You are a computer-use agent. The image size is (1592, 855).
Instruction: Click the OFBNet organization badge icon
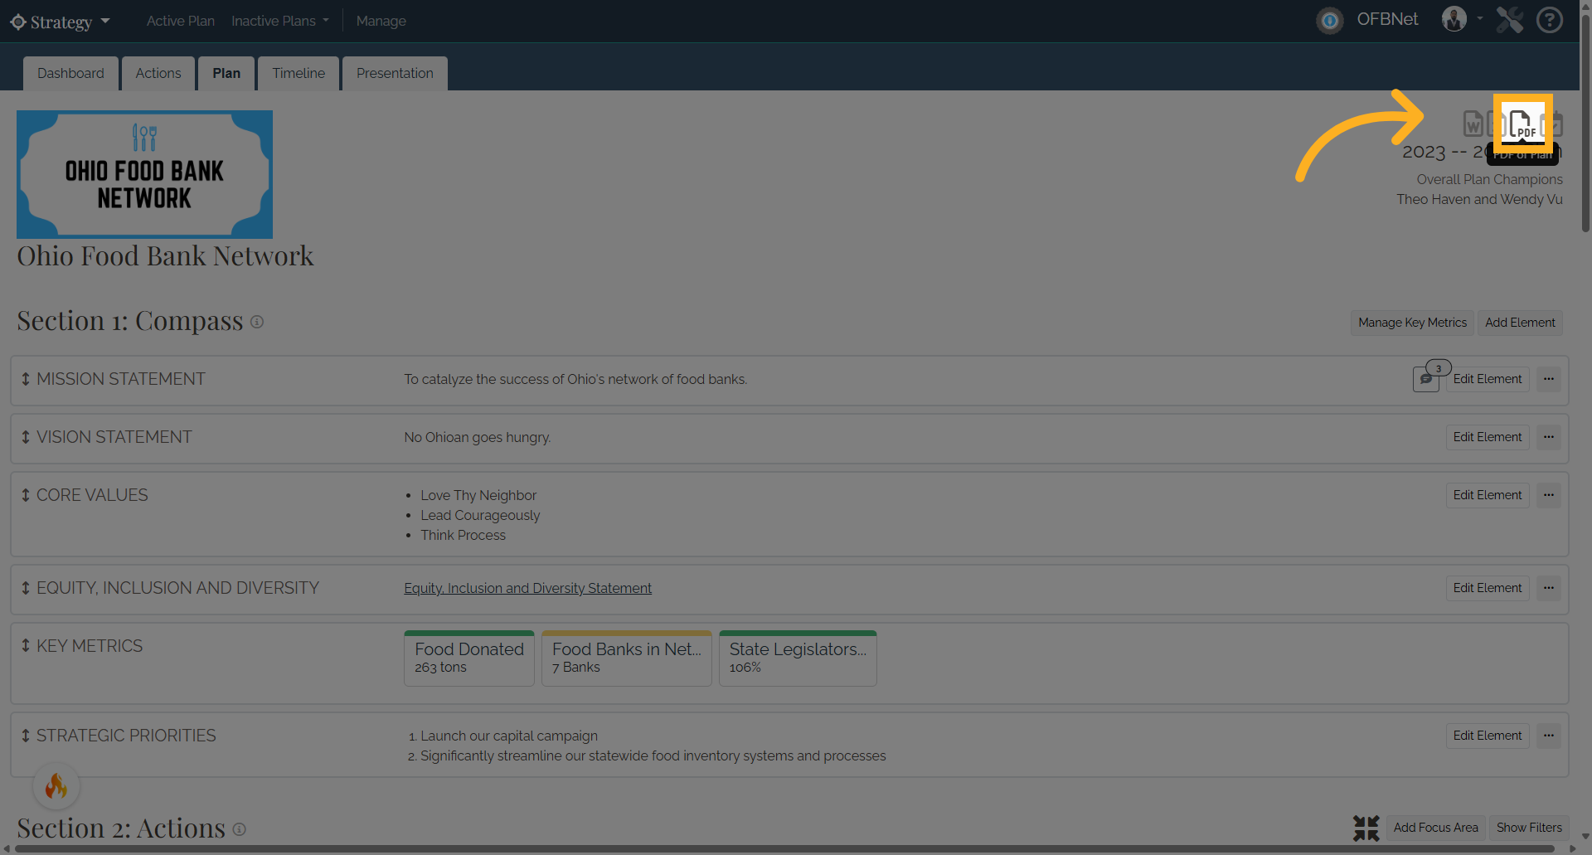tap(1330, 20)
